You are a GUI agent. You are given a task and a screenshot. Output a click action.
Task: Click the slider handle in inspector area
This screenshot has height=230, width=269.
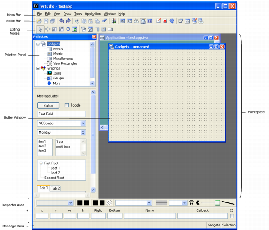[217, 203]
